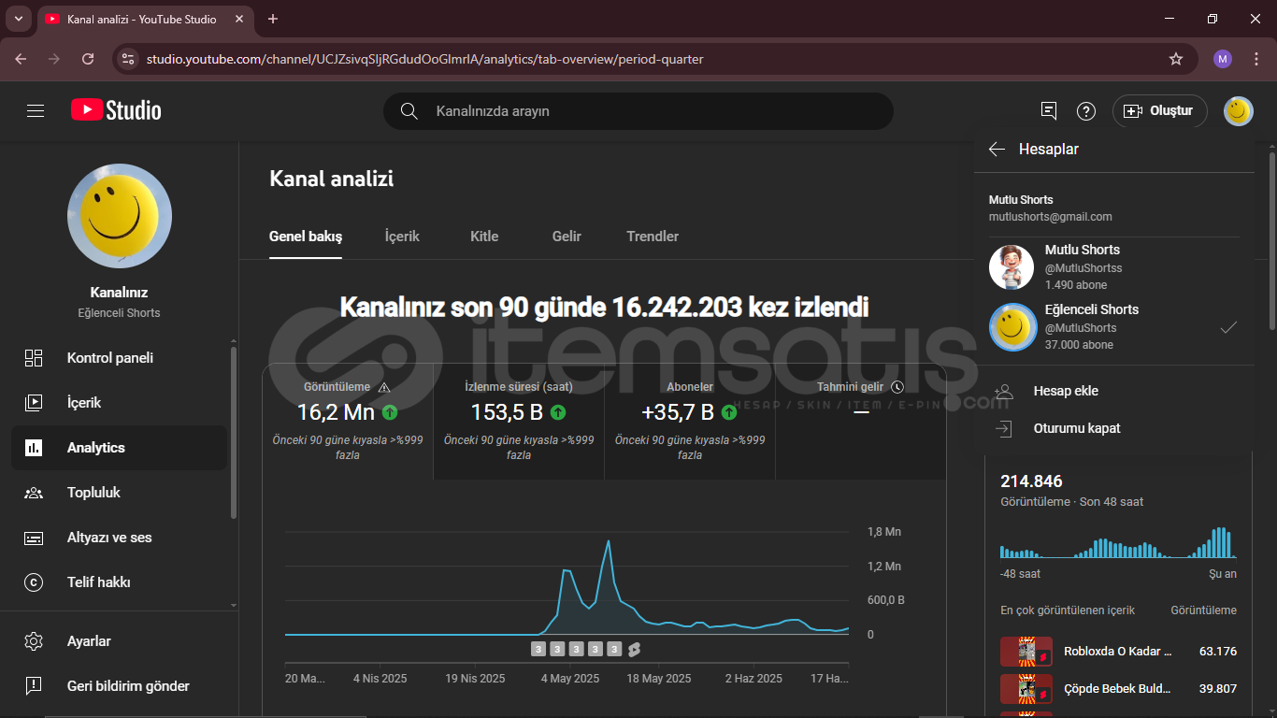Click the 39.807 view count
Screen dimensions: 1277x718
pyautogui.click(x=1218, y=689)
